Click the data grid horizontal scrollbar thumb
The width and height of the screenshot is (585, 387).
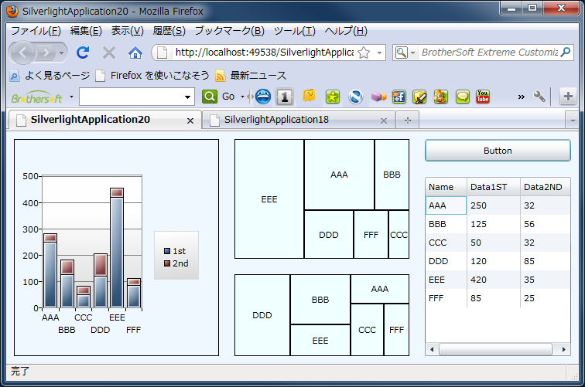495,349
